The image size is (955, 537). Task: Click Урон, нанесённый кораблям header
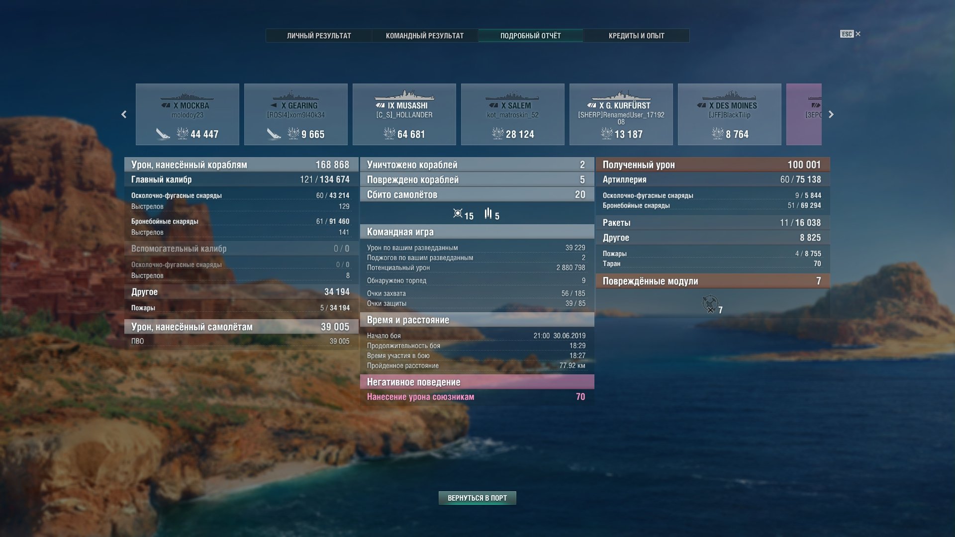tap(241, 165)
